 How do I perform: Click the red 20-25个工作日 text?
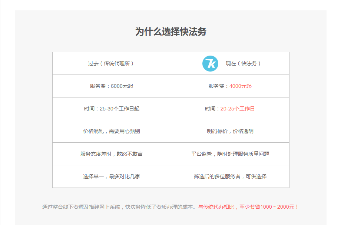click(x=238, y=109)
